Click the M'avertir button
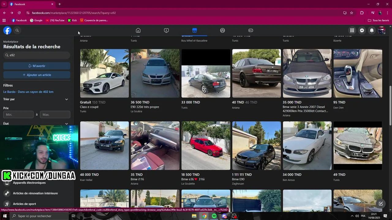This screenshot has width=392, height=220. pyautogui.click(x=37, y=66)
